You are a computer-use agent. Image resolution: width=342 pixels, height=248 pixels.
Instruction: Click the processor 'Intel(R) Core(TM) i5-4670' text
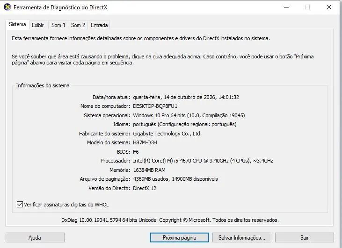[162, 161]
